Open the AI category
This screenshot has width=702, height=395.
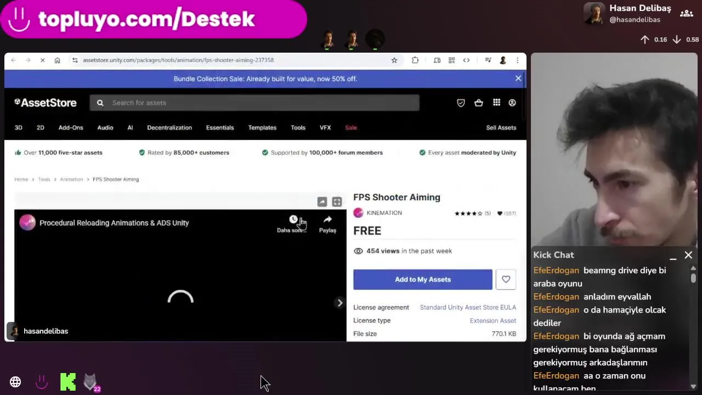(130, 128)
